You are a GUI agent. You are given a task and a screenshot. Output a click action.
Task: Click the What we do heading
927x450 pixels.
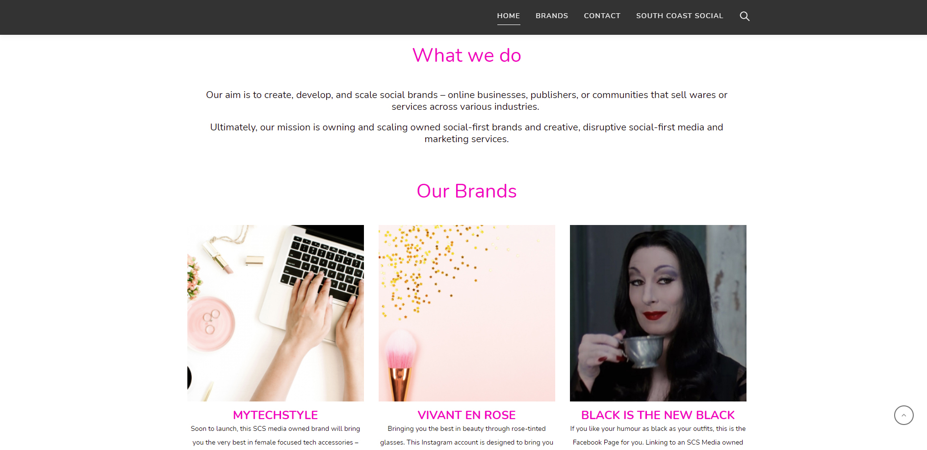coord(467,55)
